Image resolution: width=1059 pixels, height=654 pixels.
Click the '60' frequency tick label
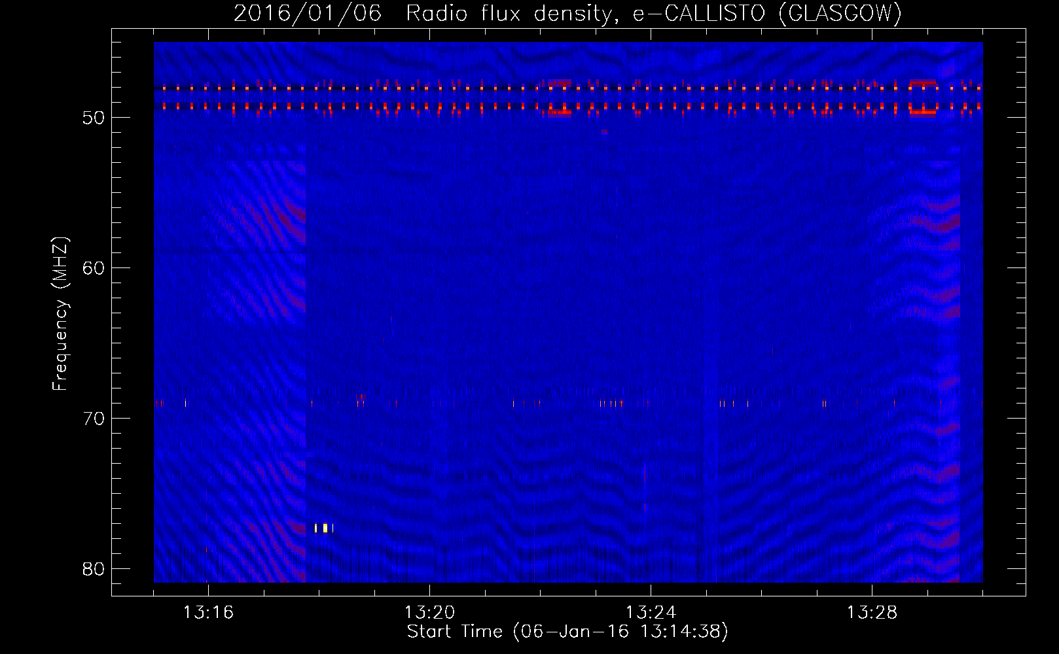click(x=94, y=268)
